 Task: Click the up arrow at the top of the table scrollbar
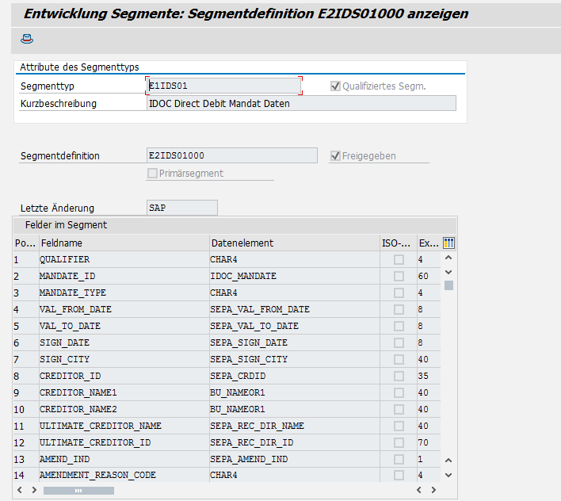tap(448, 258)
